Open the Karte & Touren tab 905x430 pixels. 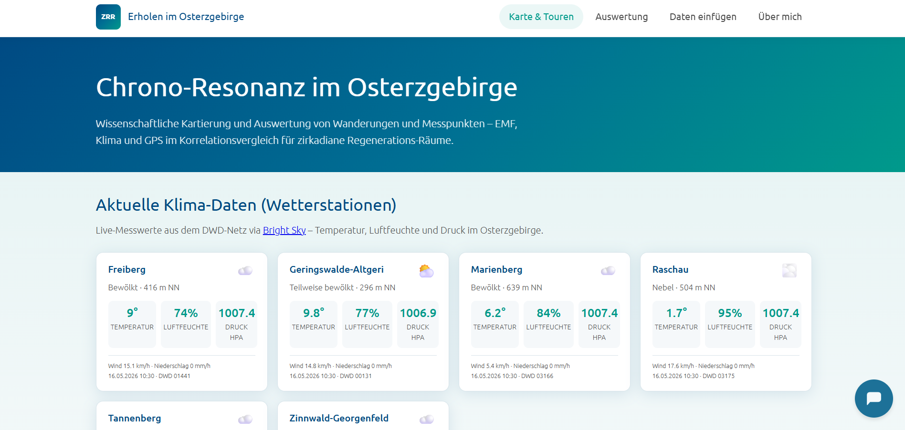click(x=541, y=17)
